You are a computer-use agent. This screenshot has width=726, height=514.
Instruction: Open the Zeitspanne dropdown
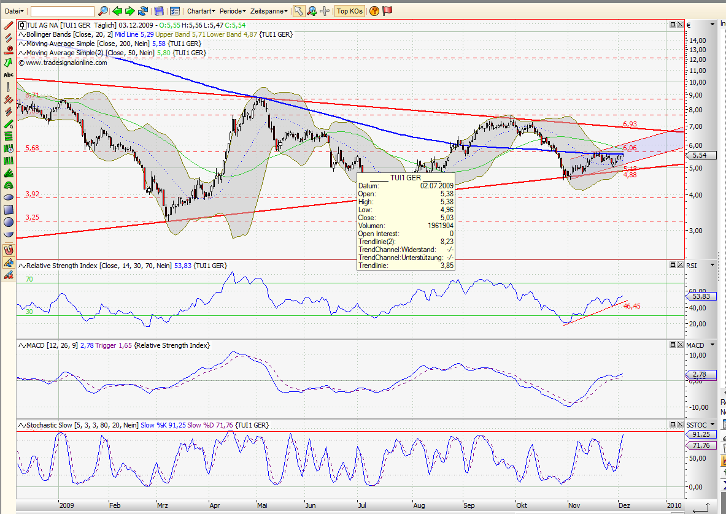coord(269,10)
